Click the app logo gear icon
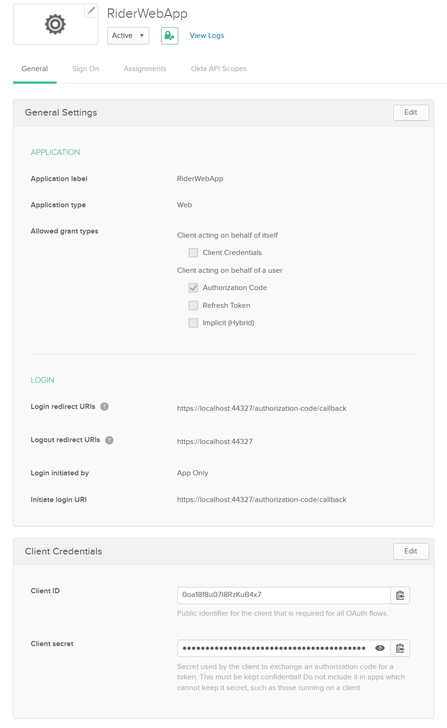447x728 pixels. click(x=55, y=24)
